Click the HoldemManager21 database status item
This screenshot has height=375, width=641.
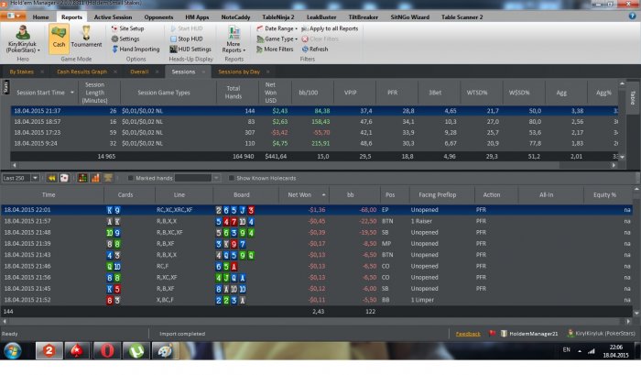pyautogui.click(x=529, y=334)
